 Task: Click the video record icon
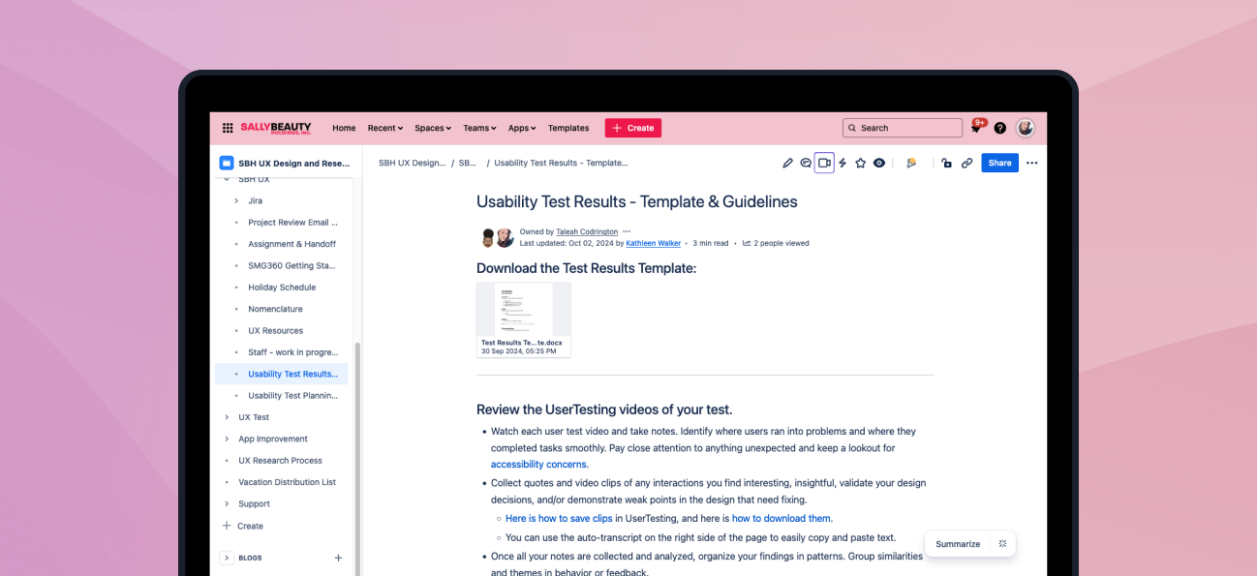click(824, 163)
